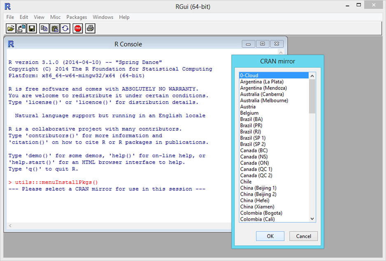Click the RGui title bar R logo
This screenshot has height=261, width=386.
8,7
